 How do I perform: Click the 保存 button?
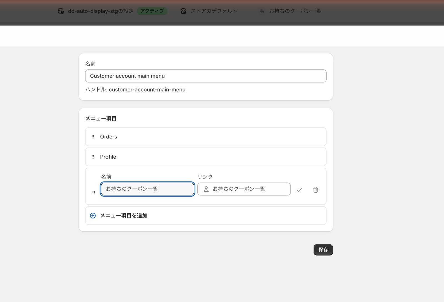coord(323,250)
